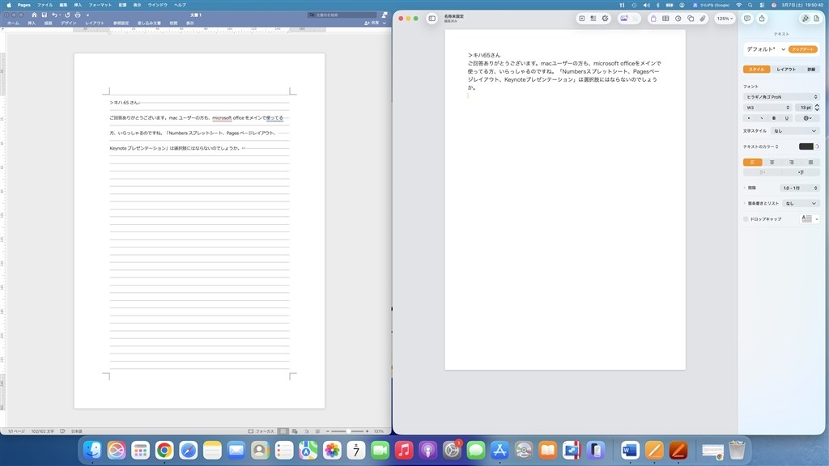Toggle Word focus mode (フォーカス) in status bar
This screenshot has width=829, height=466.
[x=261, y=431]
